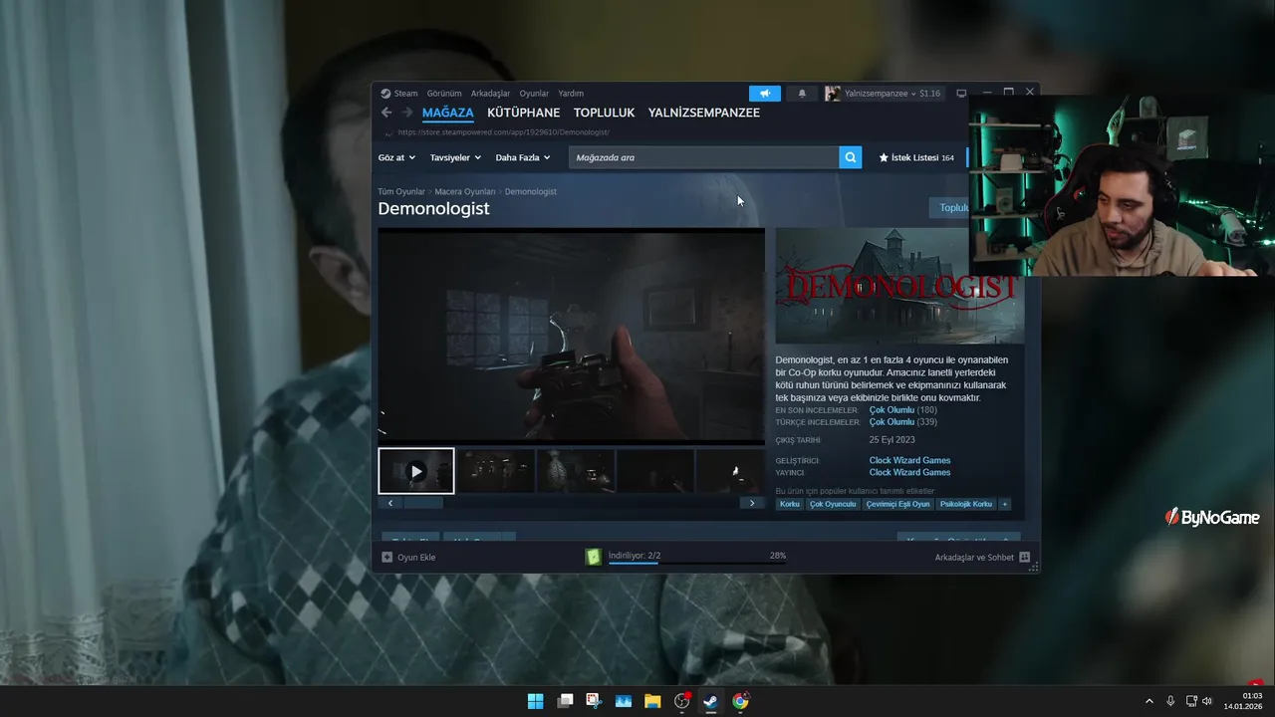Open the Topluluk hub button

click(x=949, y=208)
